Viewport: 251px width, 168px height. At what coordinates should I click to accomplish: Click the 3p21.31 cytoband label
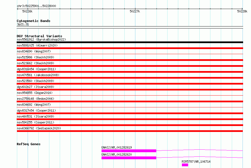pos(23,24)
